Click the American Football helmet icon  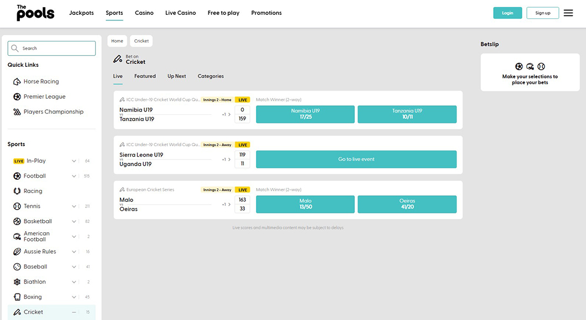tap(17, 237)
